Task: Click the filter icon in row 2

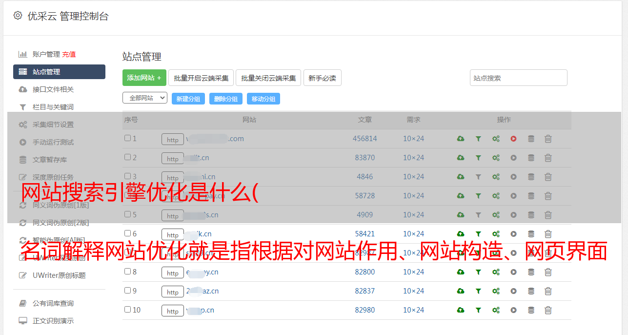Action: click(x=478, y=158)
